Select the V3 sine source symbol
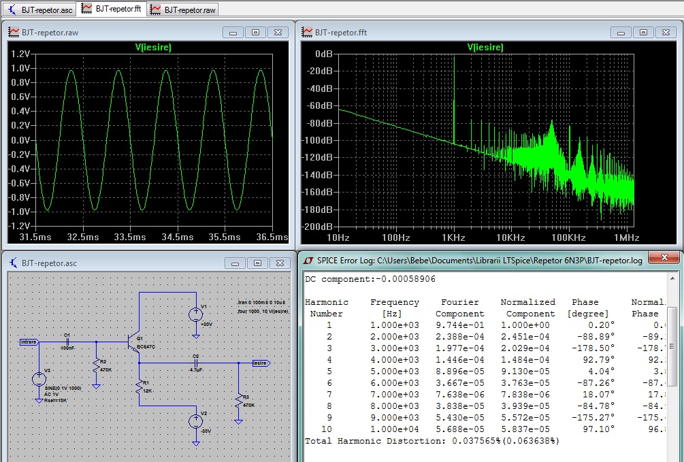The image size is (684, 462). (x=39, y=379)
